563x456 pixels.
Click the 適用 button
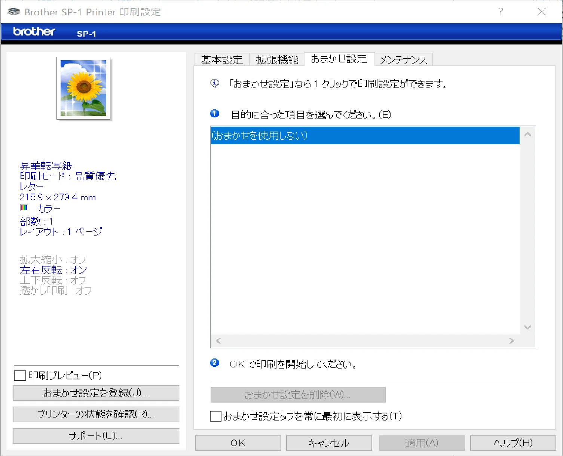[422, 443]
